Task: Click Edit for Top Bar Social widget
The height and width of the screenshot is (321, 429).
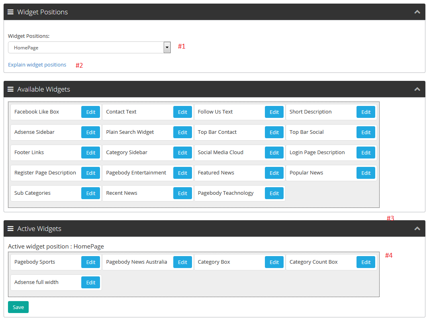Action: point(366,132)
